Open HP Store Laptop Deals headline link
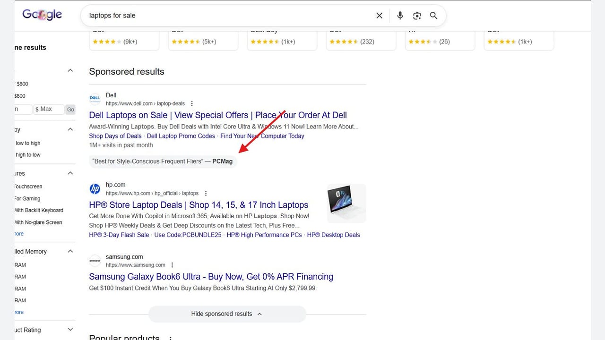The image size is (605, 340). [199, 205]
